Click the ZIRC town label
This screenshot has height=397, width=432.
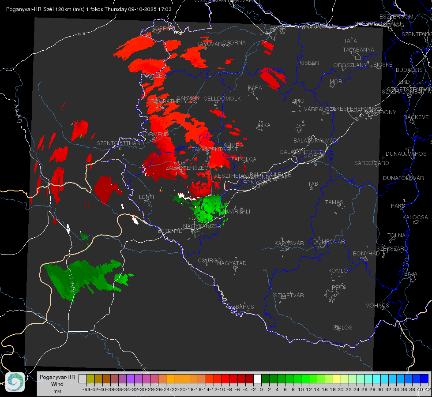[298, 101]
